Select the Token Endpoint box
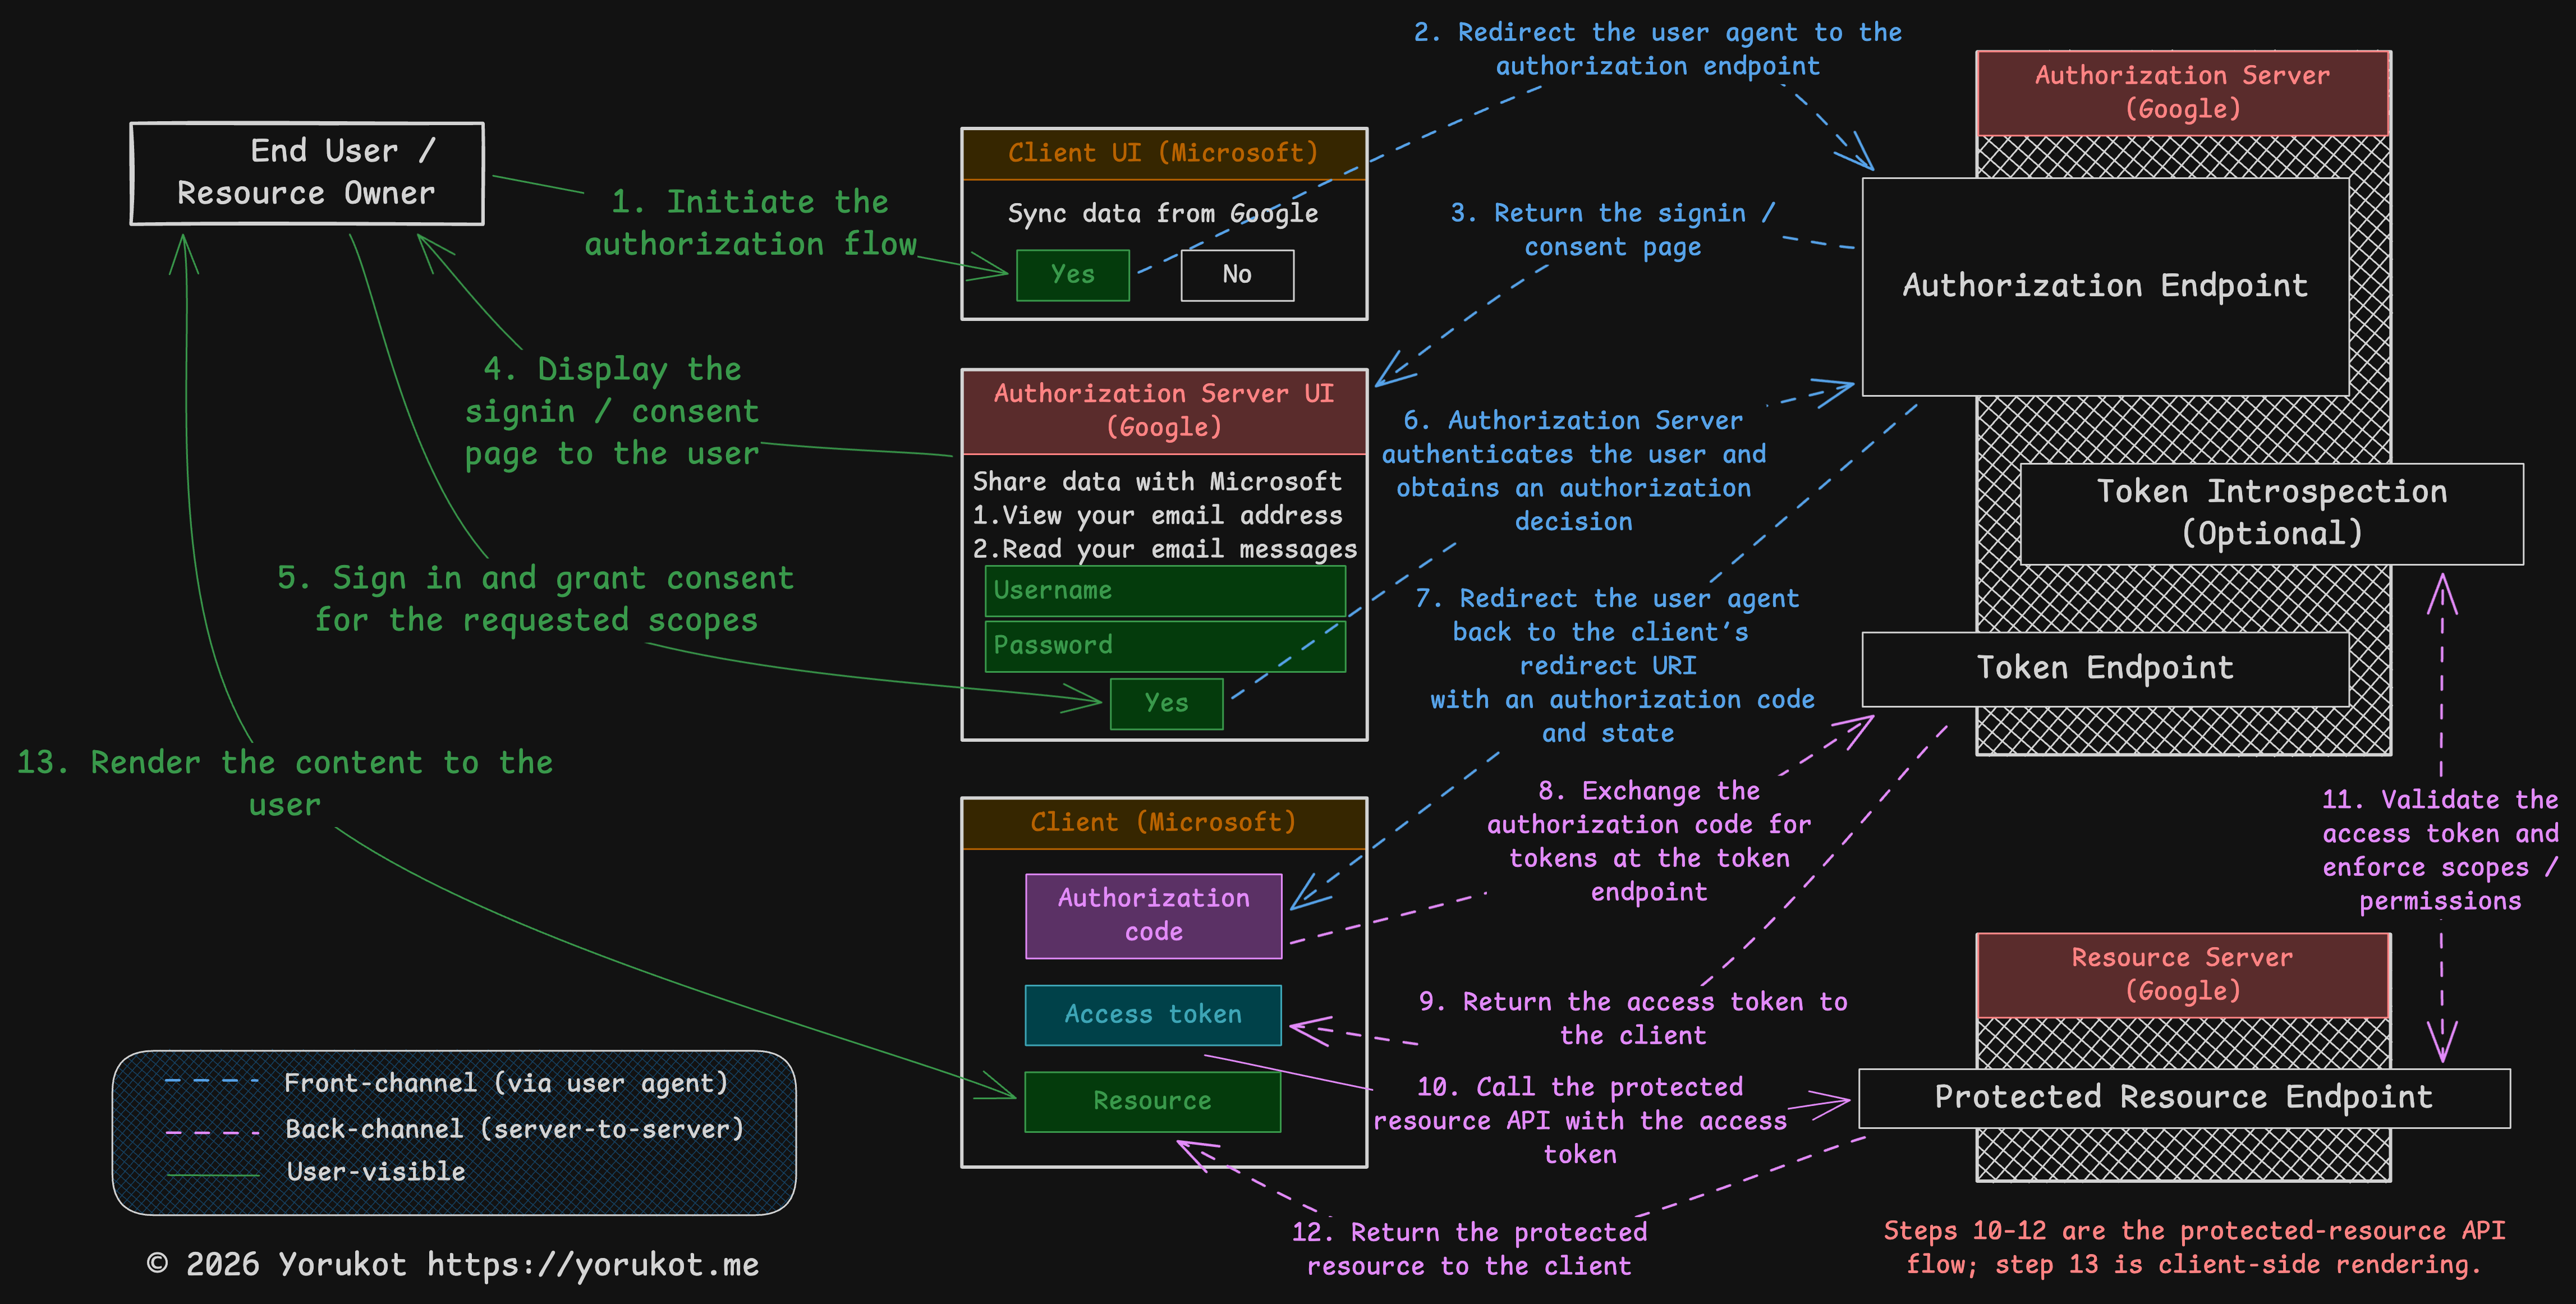Image resolution: width=2576 pixels, height=1304 pixels. 2105,667
